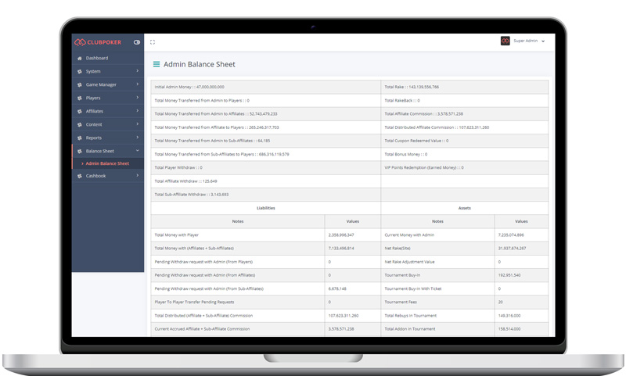Click the Super Admin username text
Image resolution: width=626 pixels, height=376 pixels.
(525, 41)
